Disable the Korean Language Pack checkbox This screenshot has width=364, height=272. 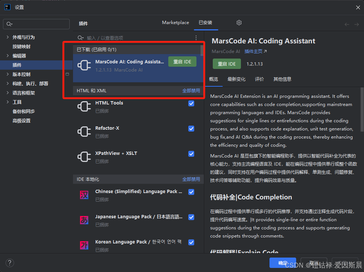tap(191, 242)
